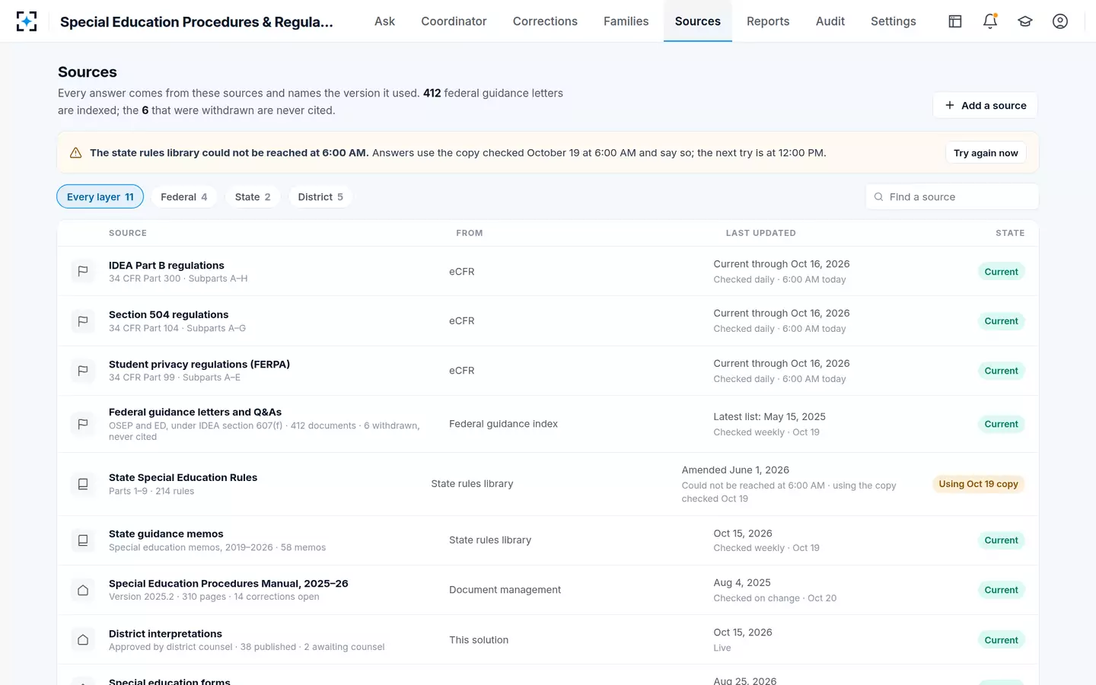Click Document management cell

(x=505, y=590)
